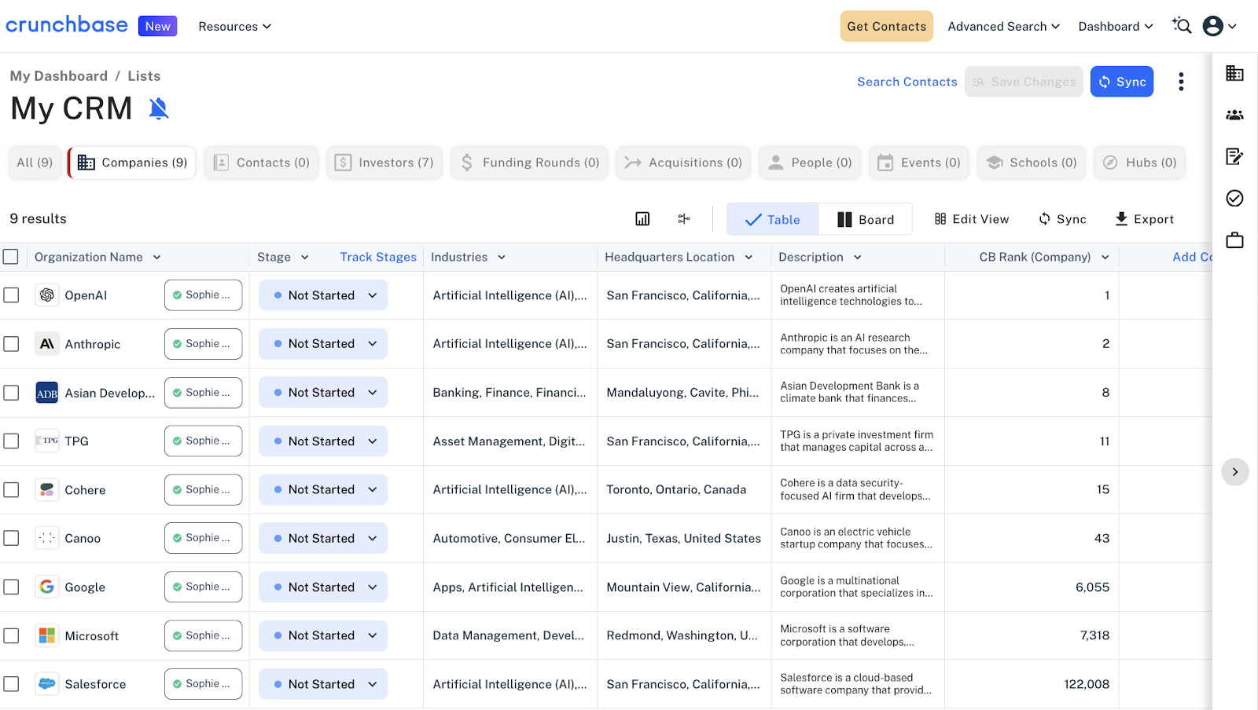Go to My Dashboard breadcrumb

point(59,76)
